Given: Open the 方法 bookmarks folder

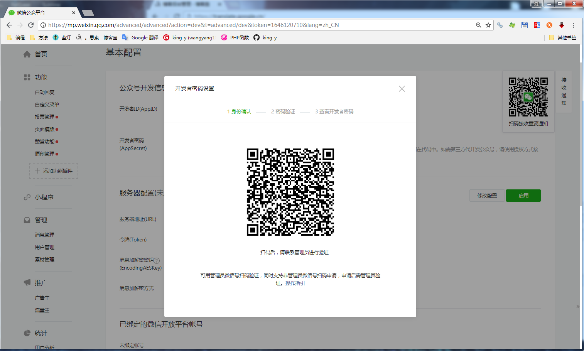Looking at the screenshot, I should (x=39, y=37).
